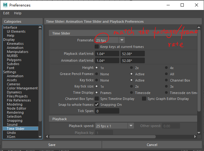Choose Frames for Time Display
Viewport: 204px width, 151px height.
[97, 92]
